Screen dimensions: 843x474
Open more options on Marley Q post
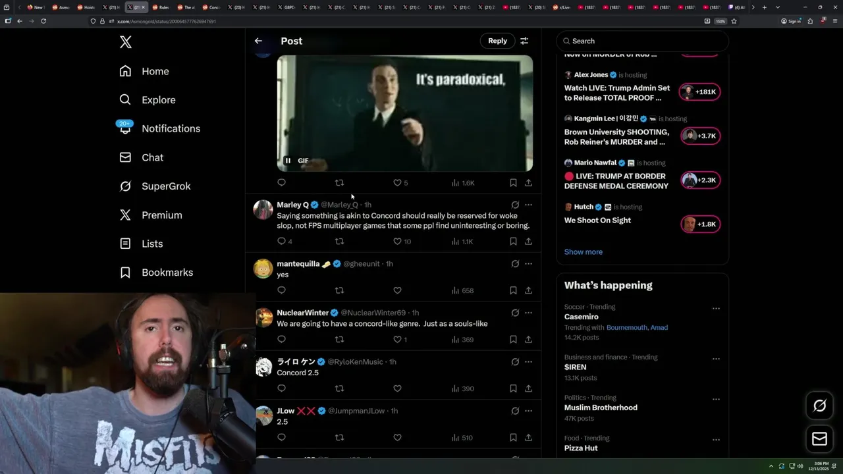coord(528,205)
